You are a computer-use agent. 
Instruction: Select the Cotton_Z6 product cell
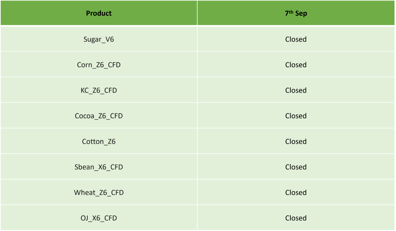click(99, 141)
